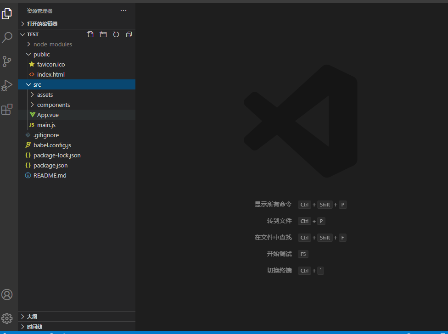Viewport: 448px width, 334px height.
Task: Expand the 大纲 outline section
Action: click(x=77, y=317)
